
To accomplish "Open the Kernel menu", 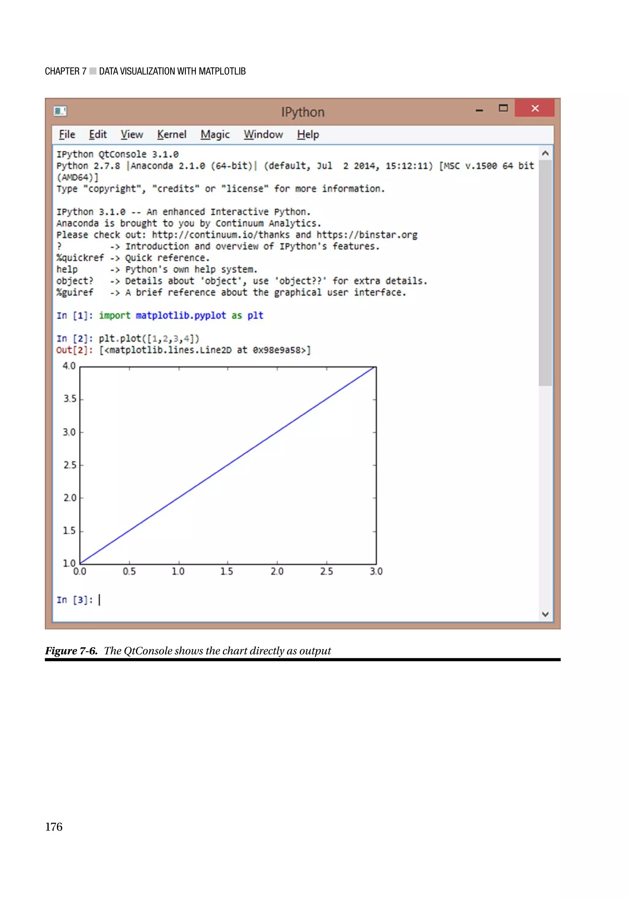I will click(x=171, y=134).
